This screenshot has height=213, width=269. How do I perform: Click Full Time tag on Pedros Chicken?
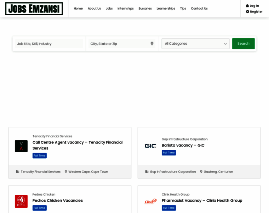pyautogui.click(x=39, y=208)
